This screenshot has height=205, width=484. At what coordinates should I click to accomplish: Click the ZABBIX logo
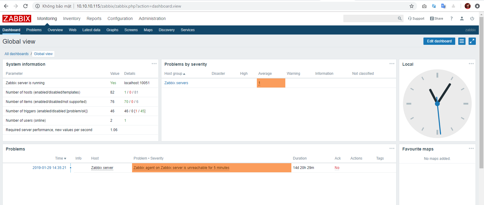(x=17, y=18)
